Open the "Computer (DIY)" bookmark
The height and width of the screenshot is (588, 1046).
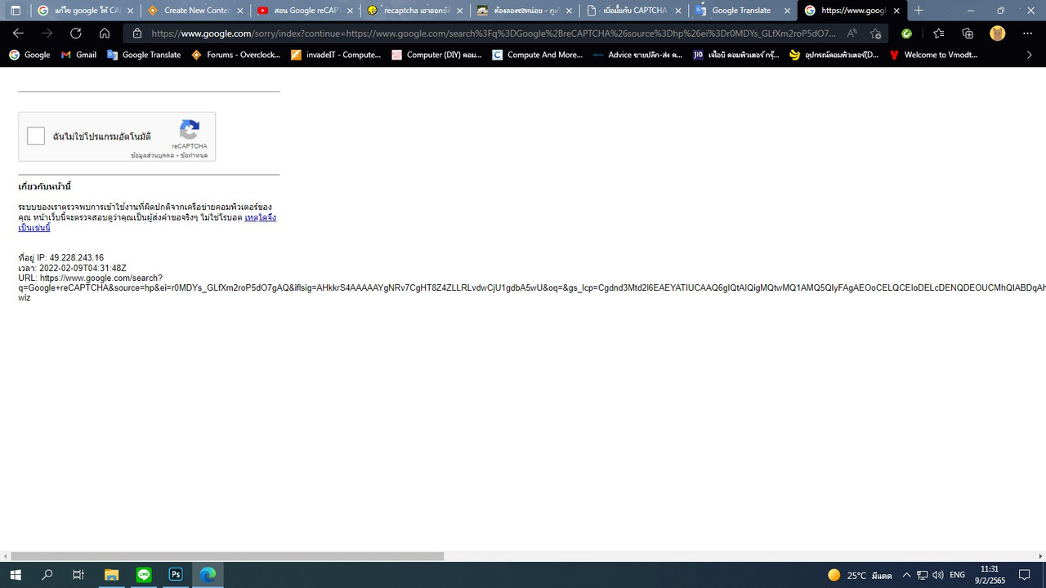click(x=436, y=55)
